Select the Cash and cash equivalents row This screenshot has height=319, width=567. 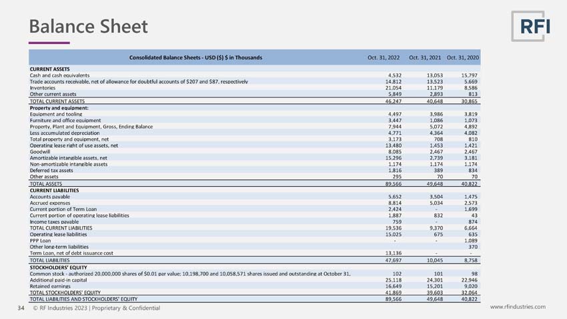(x=255, y=75)
